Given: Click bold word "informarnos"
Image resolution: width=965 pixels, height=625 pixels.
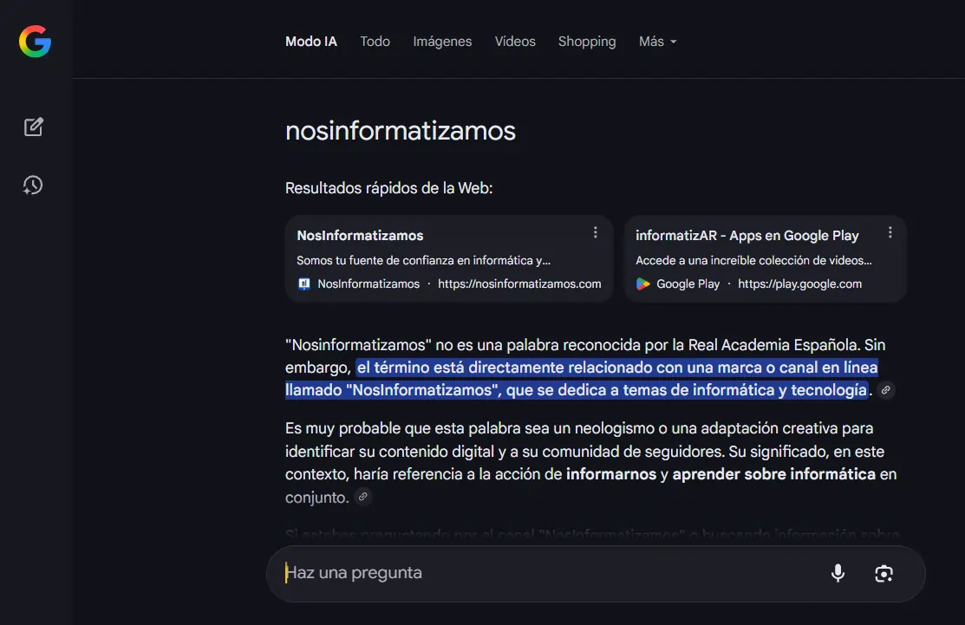Looking at the screenshot, I should click(x=611, y=474).
